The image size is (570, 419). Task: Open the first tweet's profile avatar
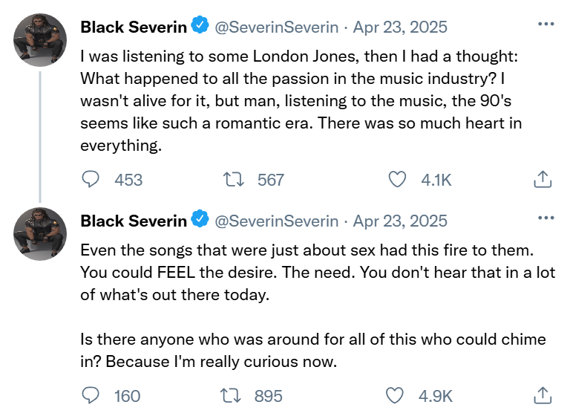coord(41,39)
